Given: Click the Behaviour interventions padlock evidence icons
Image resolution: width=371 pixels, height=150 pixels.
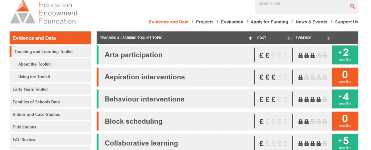Looking at the screenshot, I should click(312, 100).
